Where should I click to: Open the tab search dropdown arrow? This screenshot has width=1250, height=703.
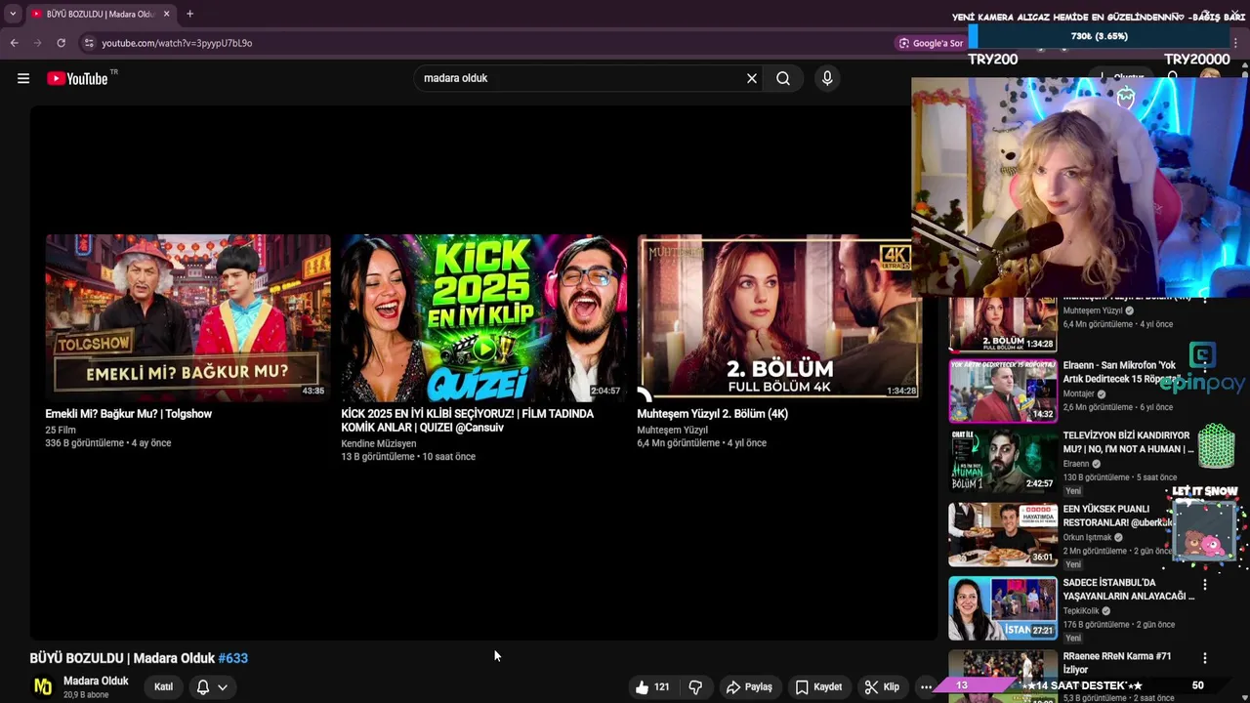point(13,14)
